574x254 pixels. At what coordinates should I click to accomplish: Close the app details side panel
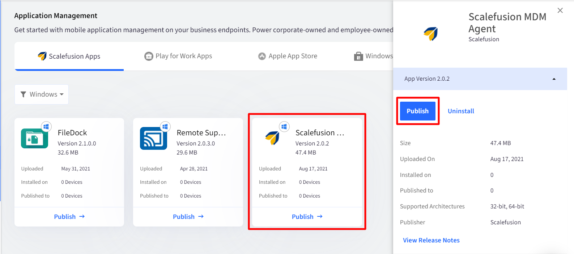tap(560, 10)
